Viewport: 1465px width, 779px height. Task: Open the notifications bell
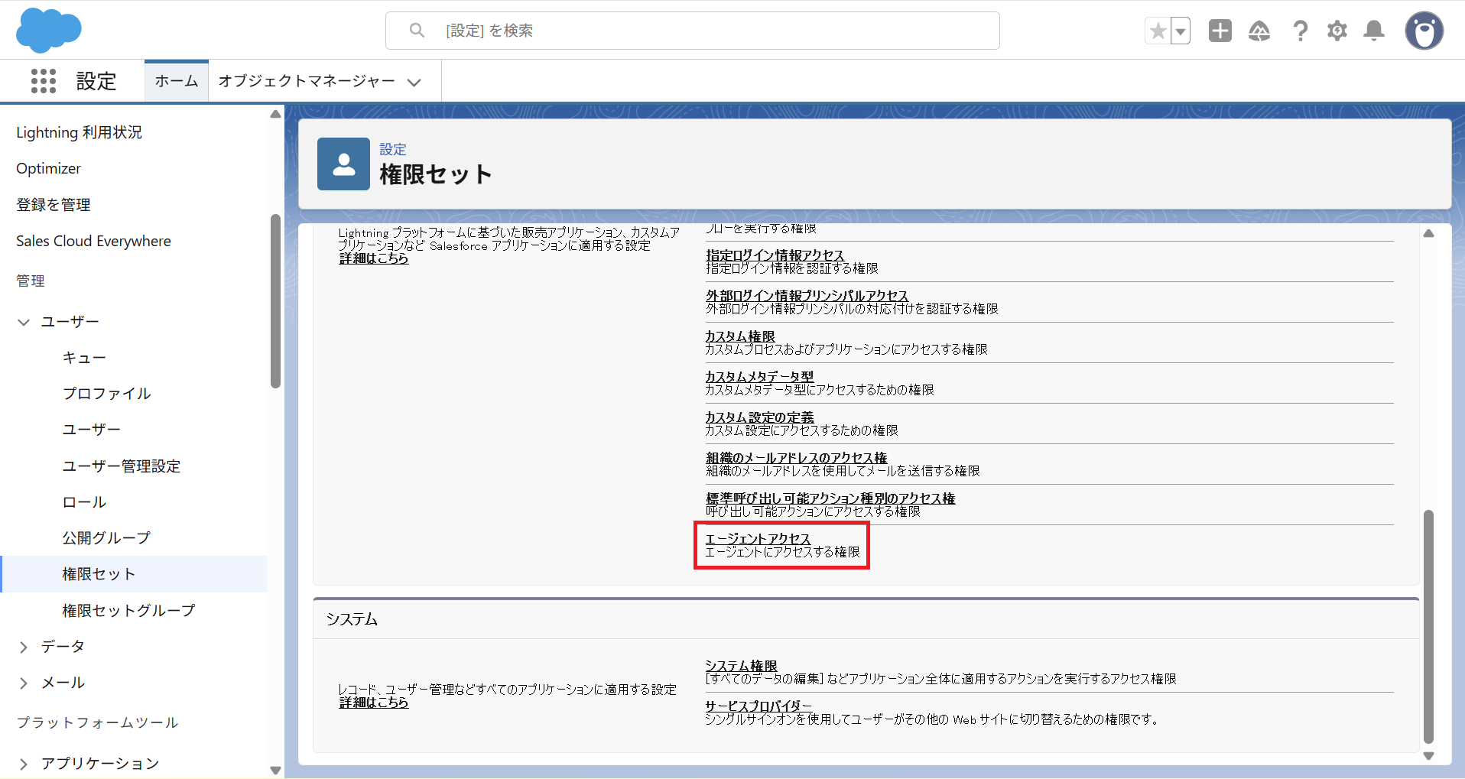pyautogui.click(x=1374, y=31)
